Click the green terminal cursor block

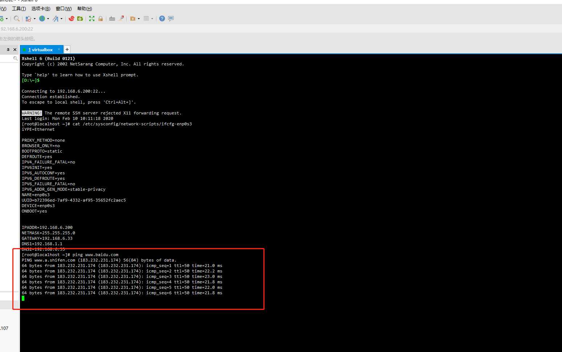(x=23, y=298)
